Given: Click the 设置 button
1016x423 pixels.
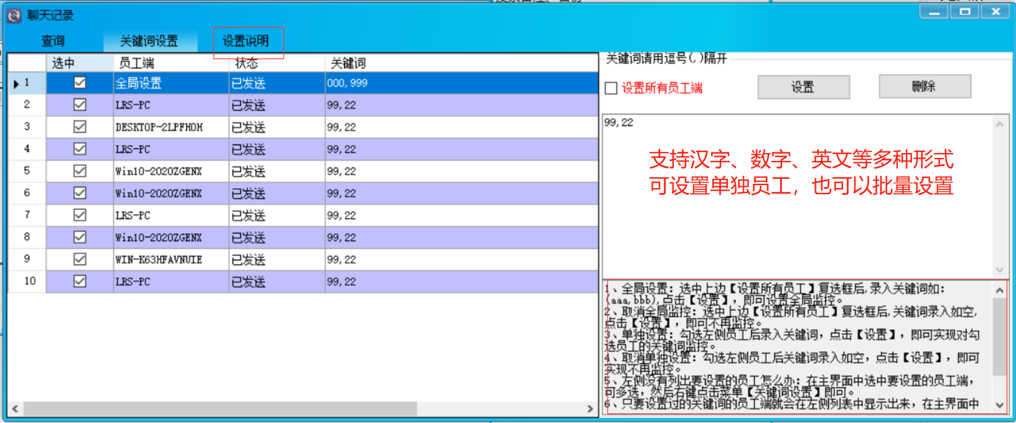Looking at the screenshot, I should pos(803,87).
